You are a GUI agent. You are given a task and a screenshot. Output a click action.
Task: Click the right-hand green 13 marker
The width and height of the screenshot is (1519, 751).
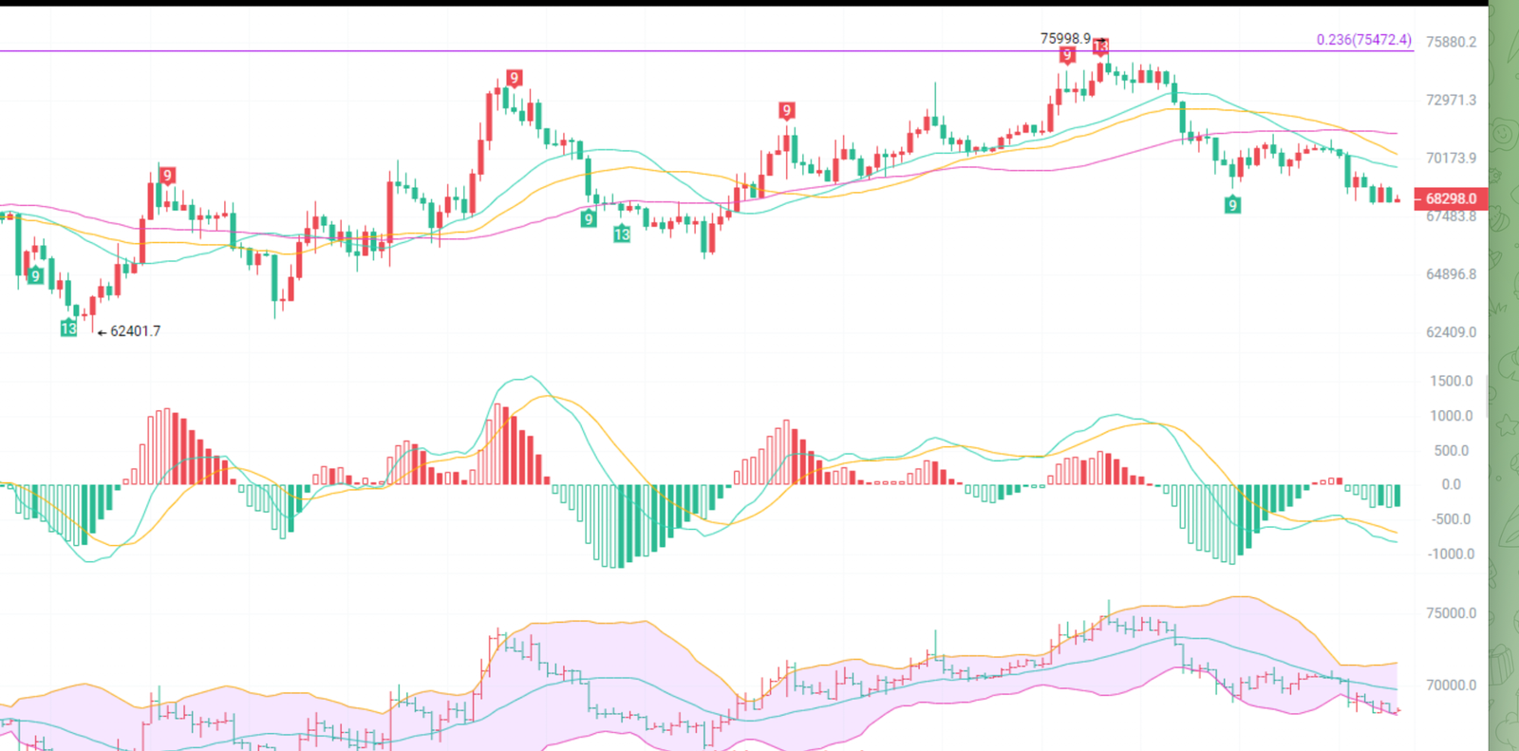click(622, 234)
